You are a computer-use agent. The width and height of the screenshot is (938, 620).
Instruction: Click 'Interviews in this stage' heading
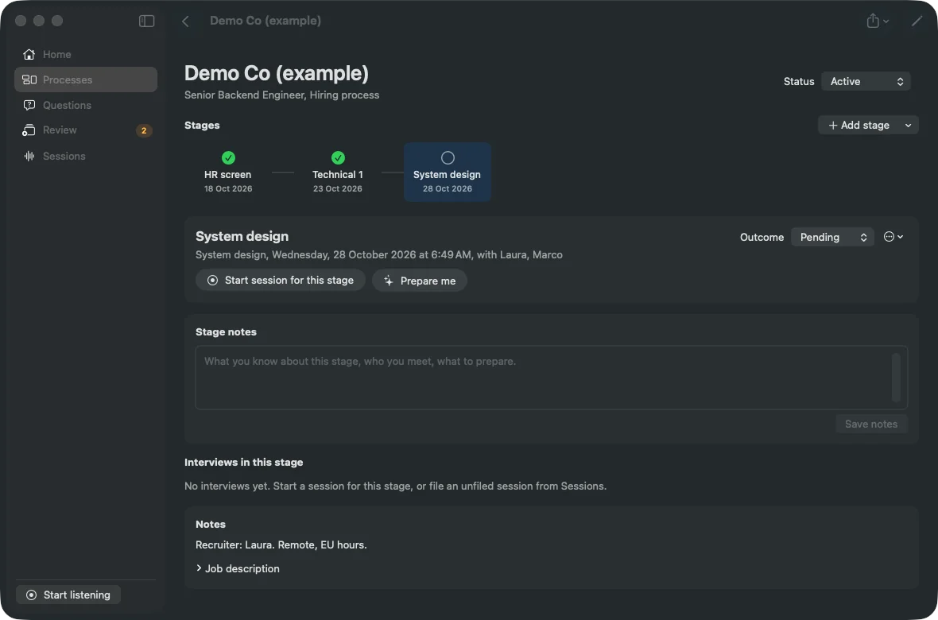coord(243,462)
